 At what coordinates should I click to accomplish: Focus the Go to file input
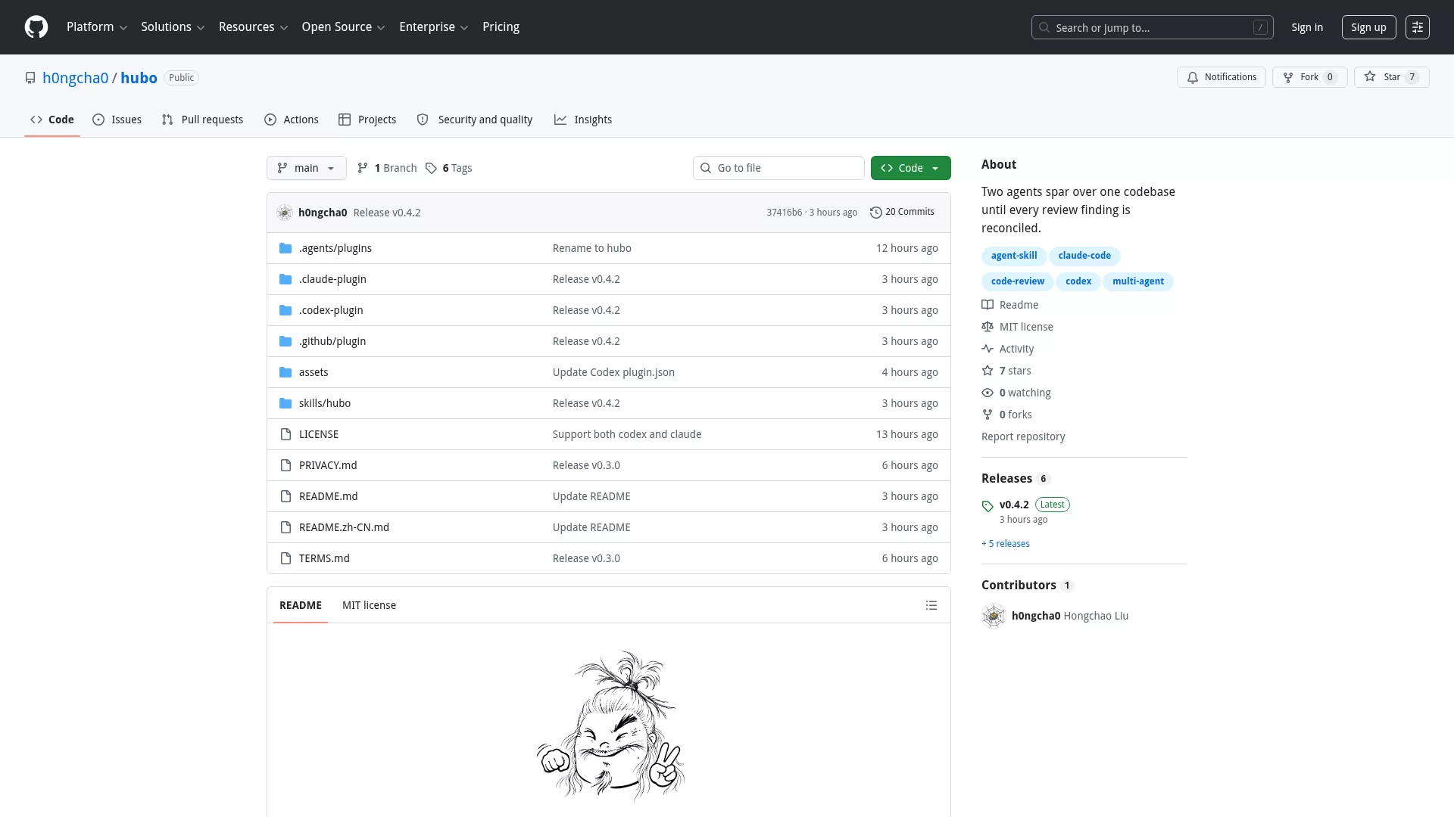click(x=778, y=168)
